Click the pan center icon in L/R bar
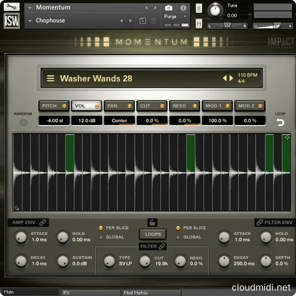Viewport: 296px width, 296px height. point(227,26)
